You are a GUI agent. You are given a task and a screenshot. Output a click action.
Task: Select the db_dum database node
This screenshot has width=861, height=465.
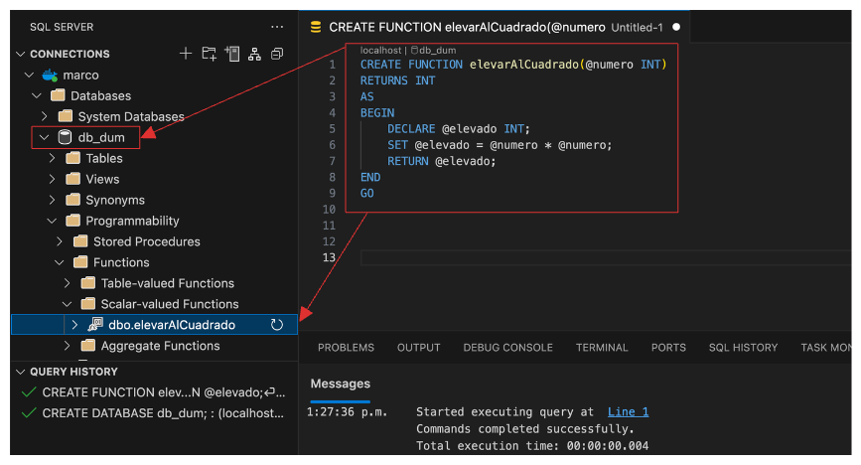(x=100, y=137)
